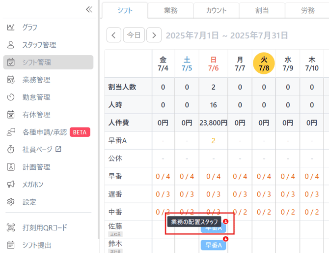The width and height of the screenshot is (329, 253).
Task: Switch to the カウント tab
Action: pyautogui.click(x=216, y=10)
